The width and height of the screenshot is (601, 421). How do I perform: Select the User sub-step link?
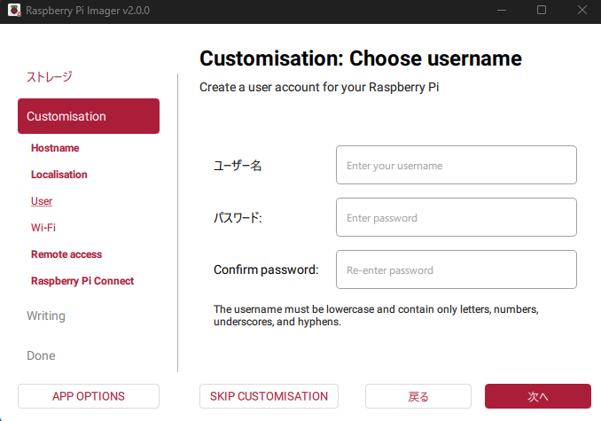42,201
